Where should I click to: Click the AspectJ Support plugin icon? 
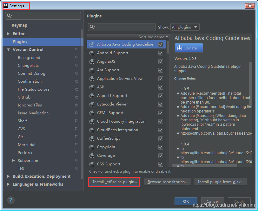coord(92,96)
